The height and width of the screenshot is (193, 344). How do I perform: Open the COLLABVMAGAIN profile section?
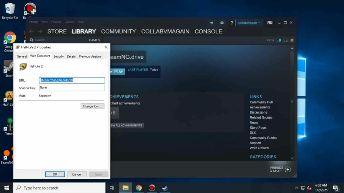[x=165, y=31]
